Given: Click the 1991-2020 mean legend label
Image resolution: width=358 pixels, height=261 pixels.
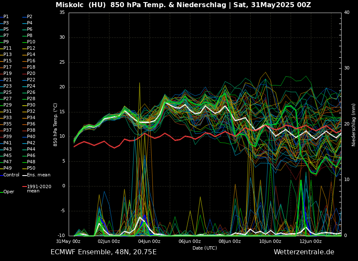Looking at the screenshot, I should (x=39, y=189).
